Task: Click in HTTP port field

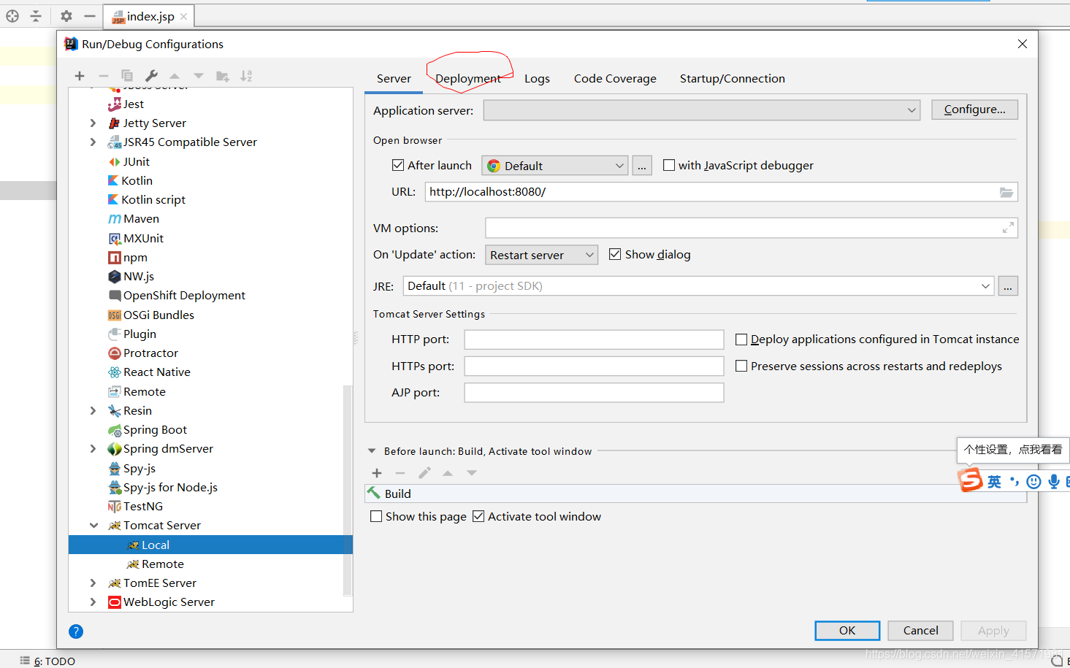Action: [594, 339]
